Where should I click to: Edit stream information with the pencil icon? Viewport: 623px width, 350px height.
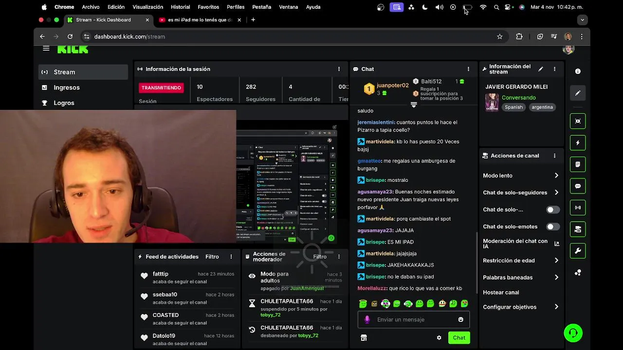click(540, 69)
